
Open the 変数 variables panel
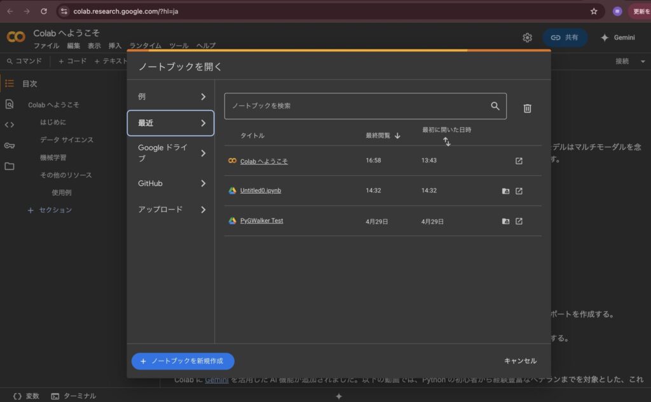[x=26, y=396]
